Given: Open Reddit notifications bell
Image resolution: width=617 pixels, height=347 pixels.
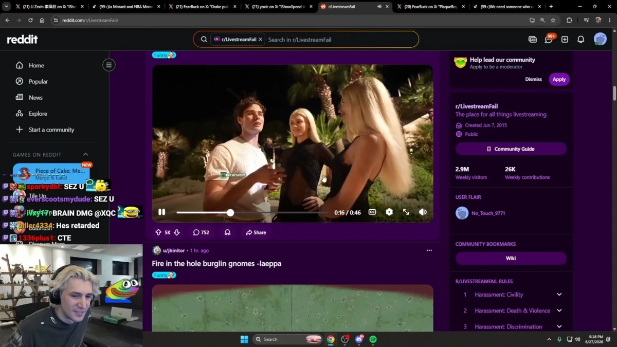Looking at the screenshot, I should [580, 40].
